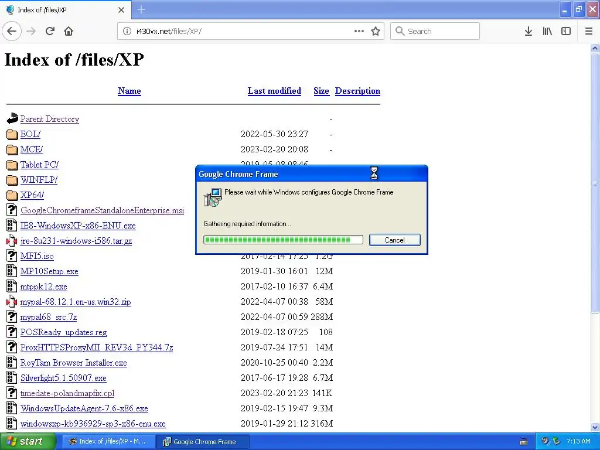This screenshot has width=600, height=450.
Task: Close the Index of /files/XP tab
Action: click(121, 10)
